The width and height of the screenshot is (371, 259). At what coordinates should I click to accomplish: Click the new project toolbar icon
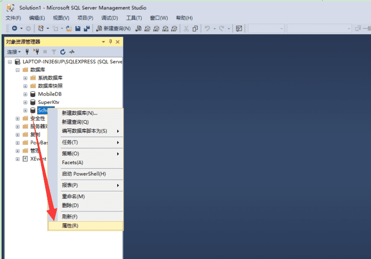pos(40,28)
